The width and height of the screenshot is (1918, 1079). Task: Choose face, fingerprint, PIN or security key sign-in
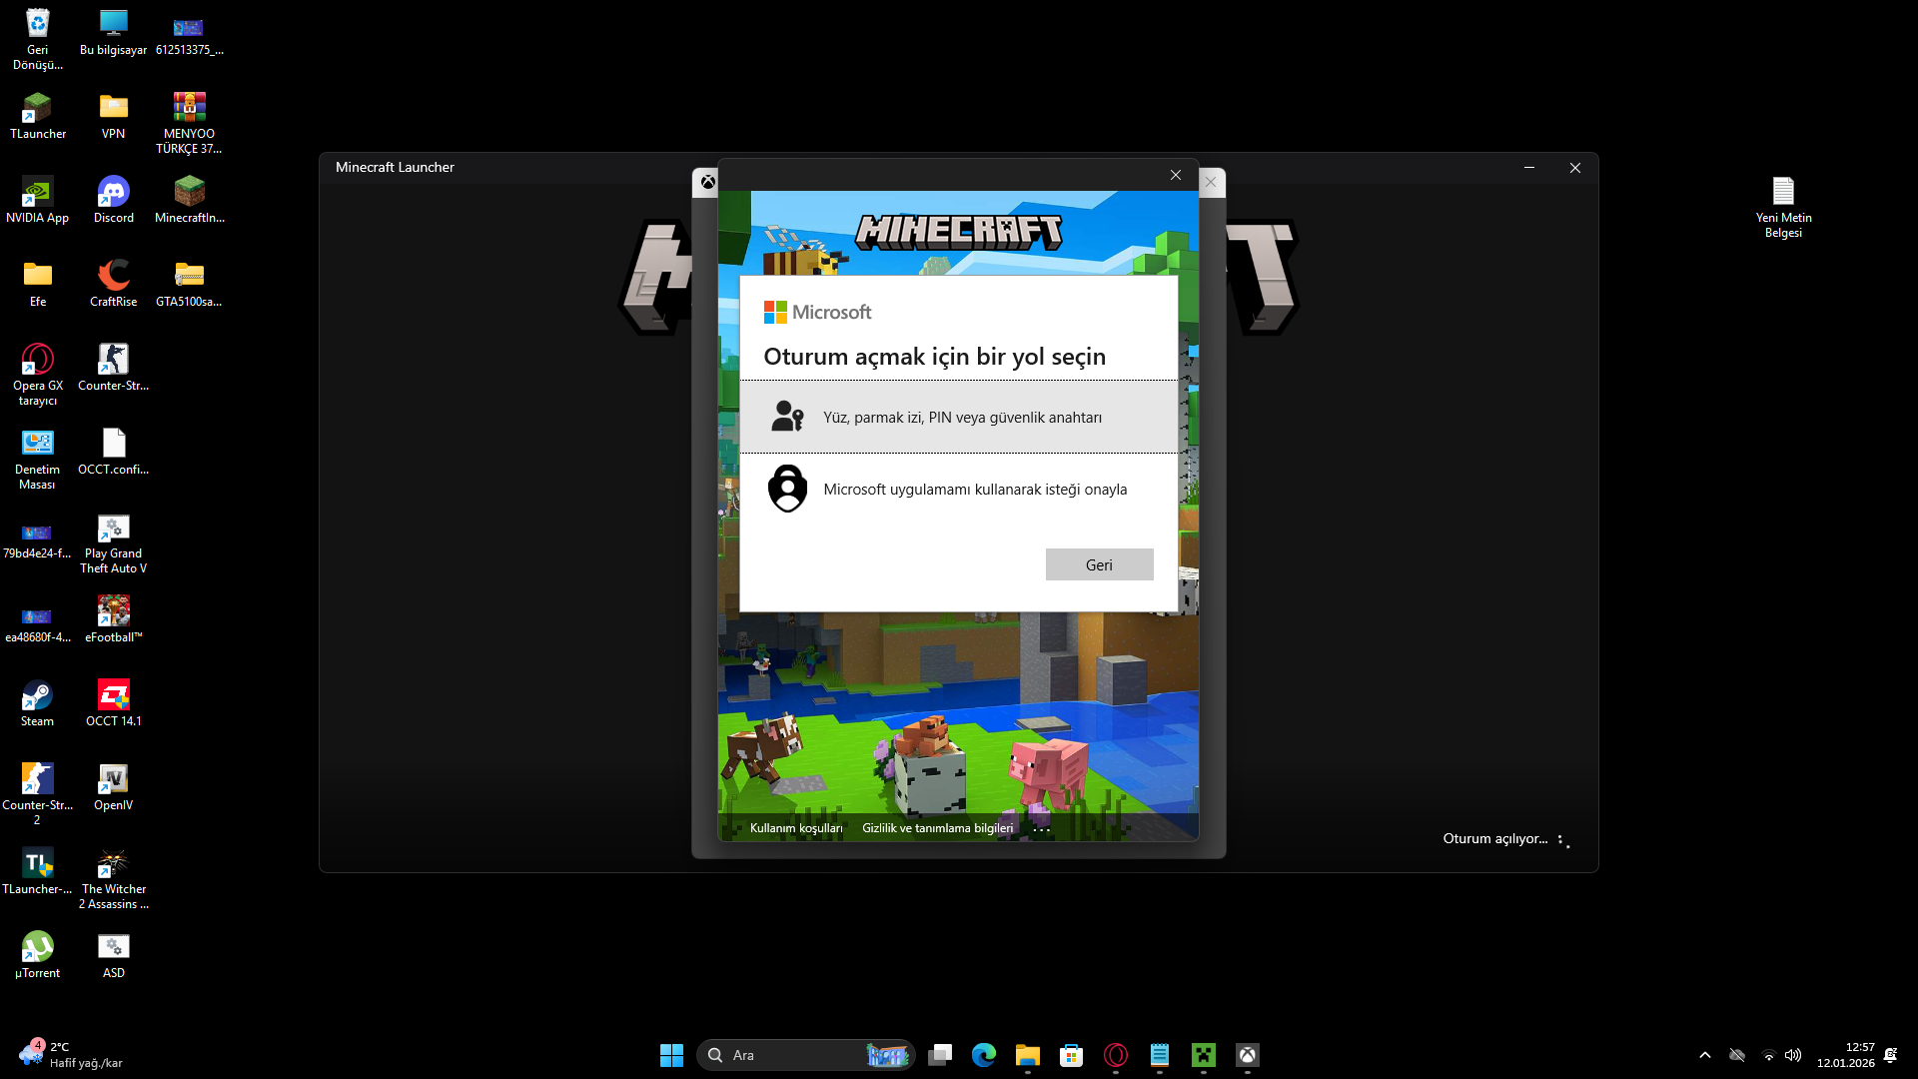[x=958, y=417]
